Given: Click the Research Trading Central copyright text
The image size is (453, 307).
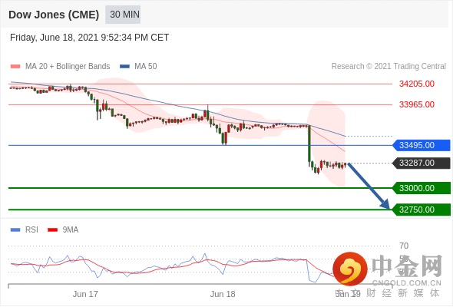Looking at the screenshot, I should click(x=389, y=67).
